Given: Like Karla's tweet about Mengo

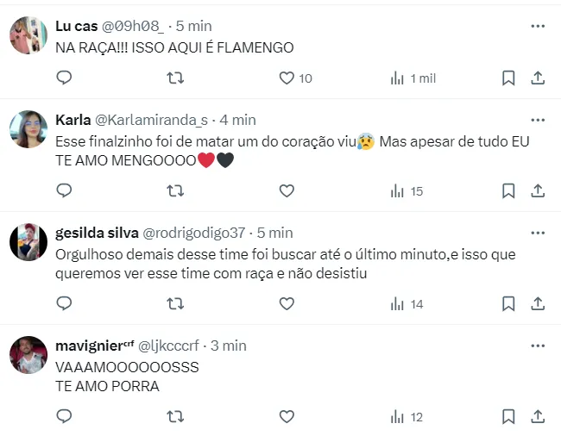Looking at the screenshot, I should click(x=287, y=190).
